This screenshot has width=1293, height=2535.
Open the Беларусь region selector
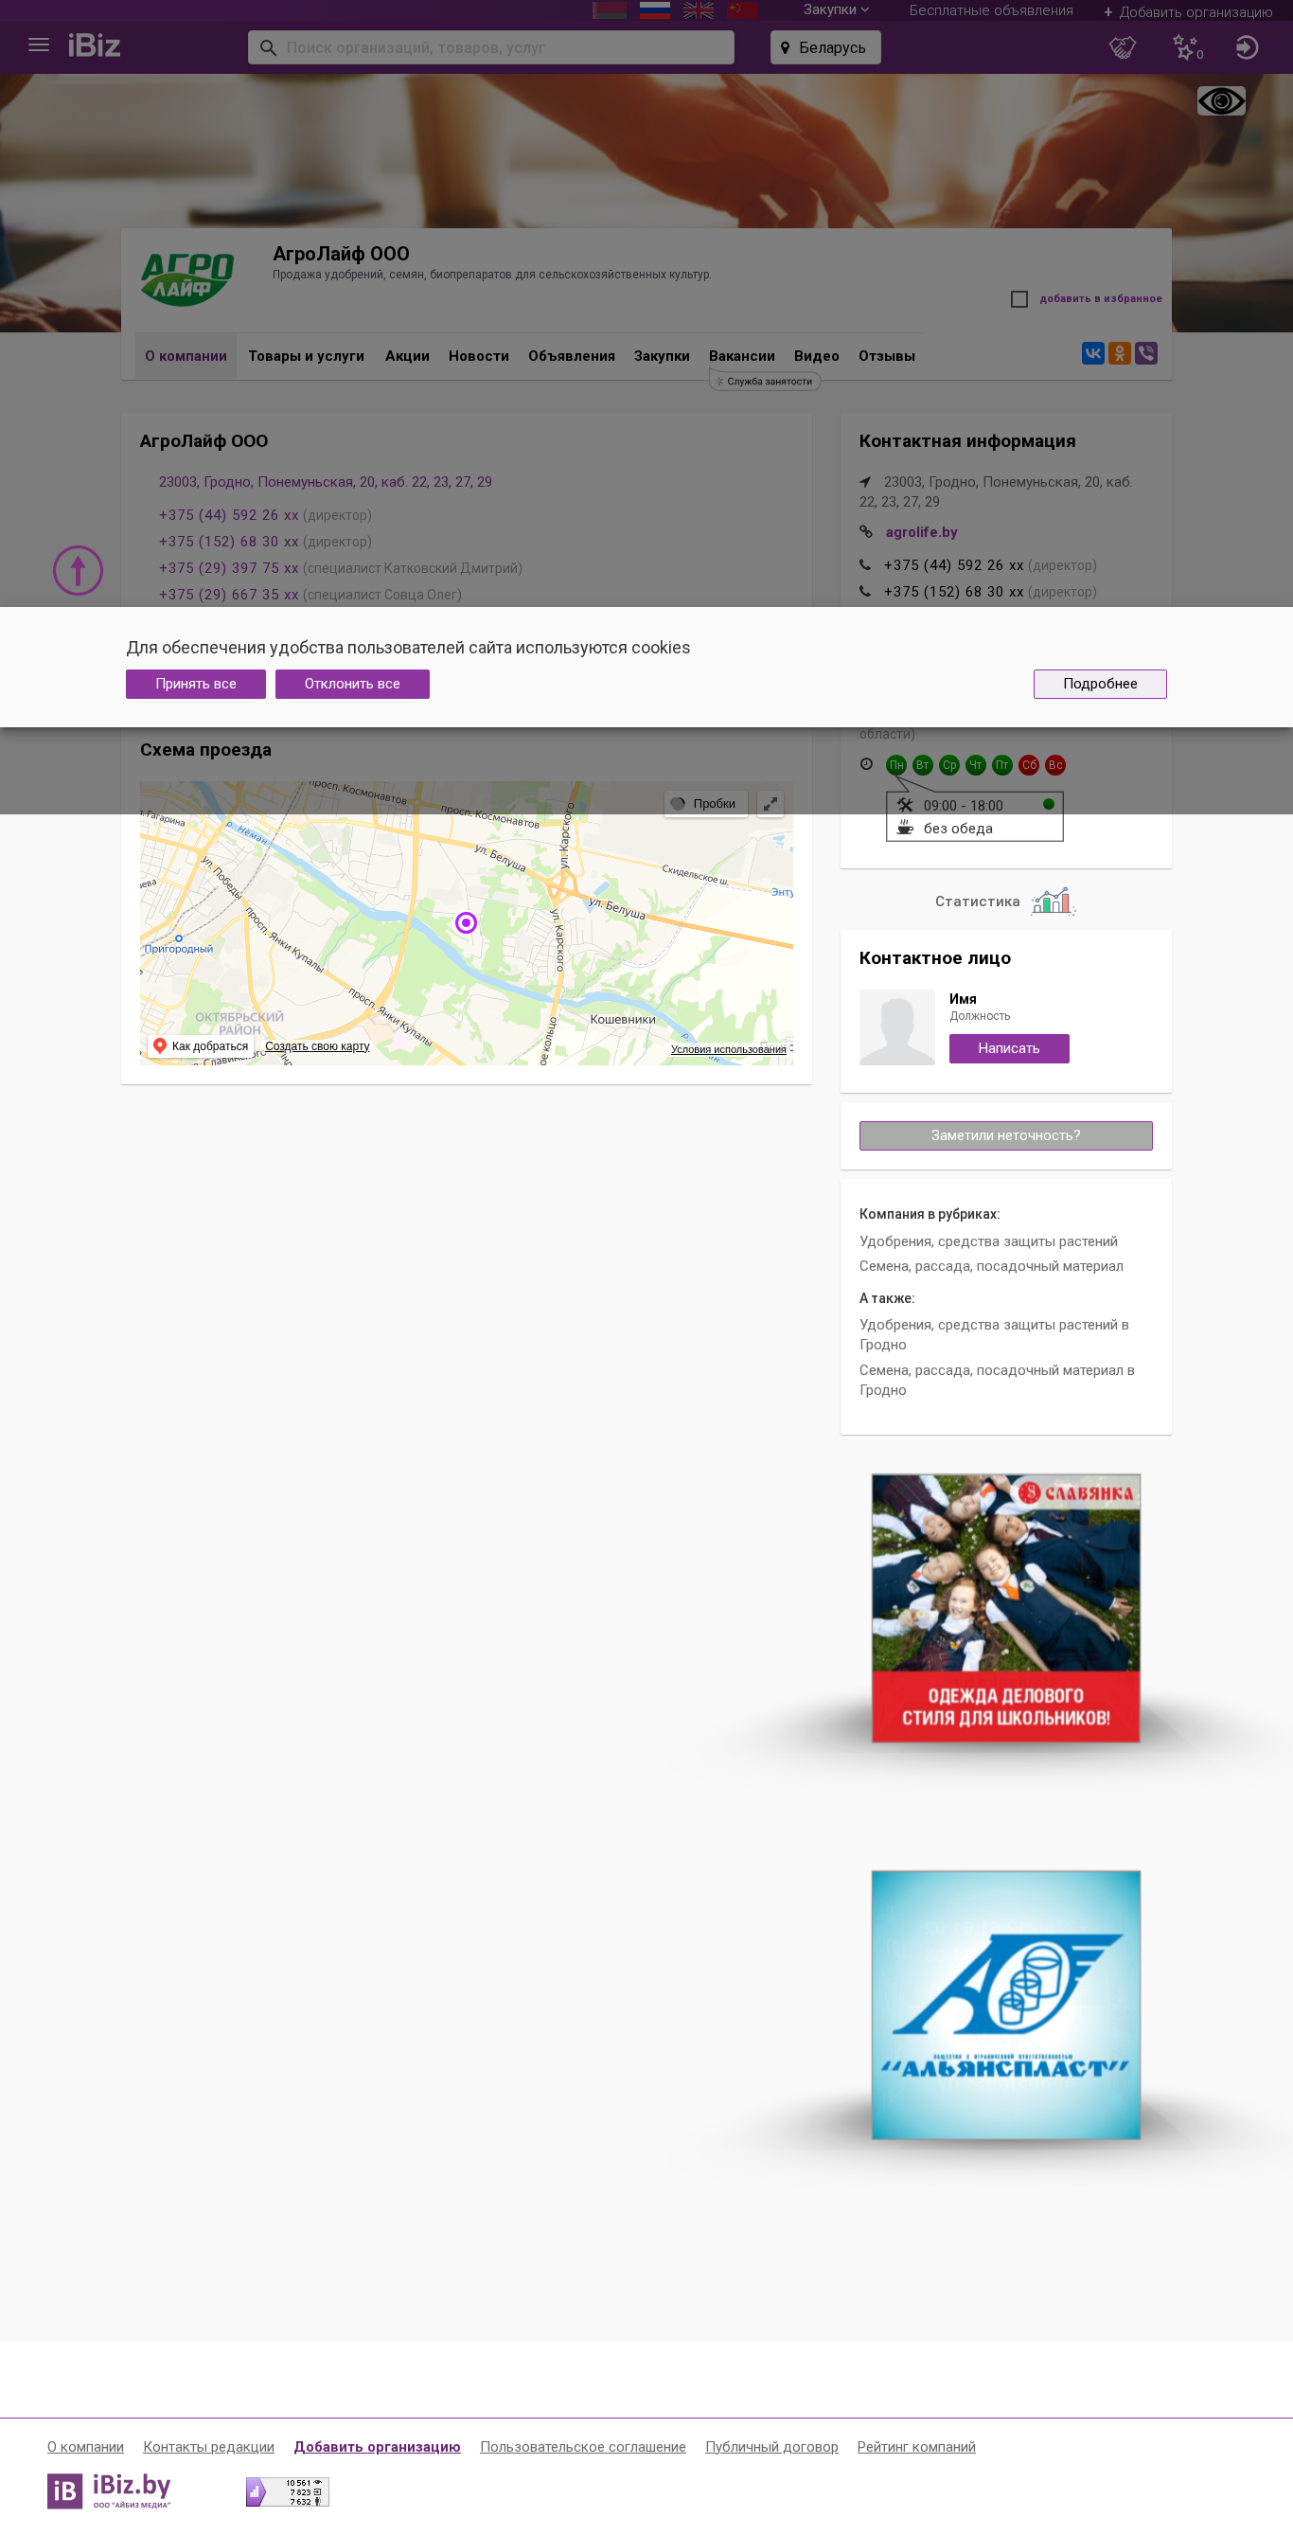tap(824, 47)
